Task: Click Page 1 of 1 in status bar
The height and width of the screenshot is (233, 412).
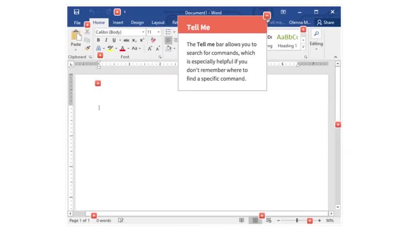Action: point(79,220)
